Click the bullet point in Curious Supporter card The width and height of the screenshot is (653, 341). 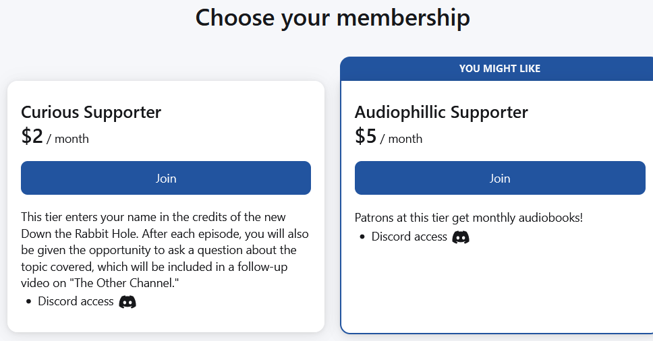(28, 301)
